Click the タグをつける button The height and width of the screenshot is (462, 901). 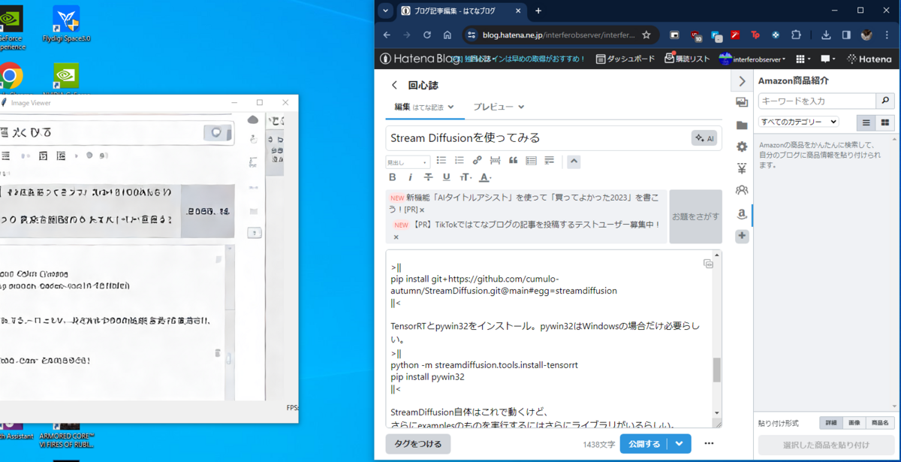(417, 444)
